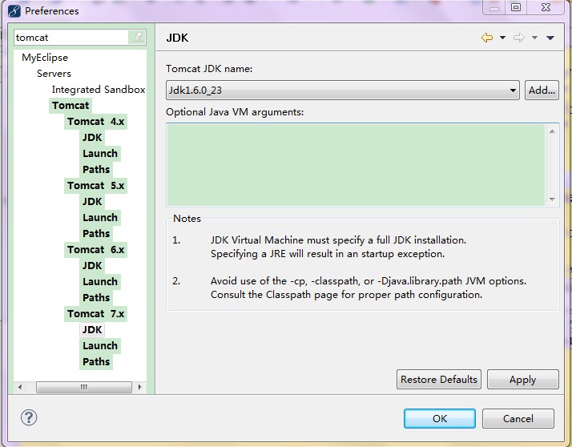The image size is (572, 447).
Task: Select Integrated Sandbox tree item
Action: pyautogui.click(x=99, y=90)
